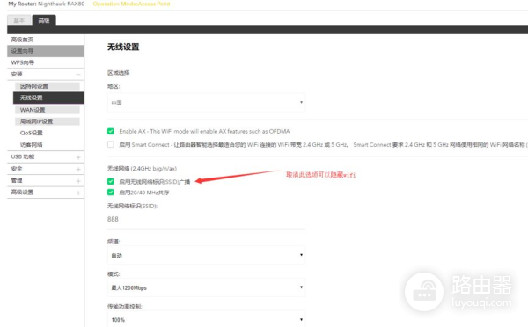Screen dimensions: 528x327
Task: Switch to the 高级 tab
Action: click(44, 20)
